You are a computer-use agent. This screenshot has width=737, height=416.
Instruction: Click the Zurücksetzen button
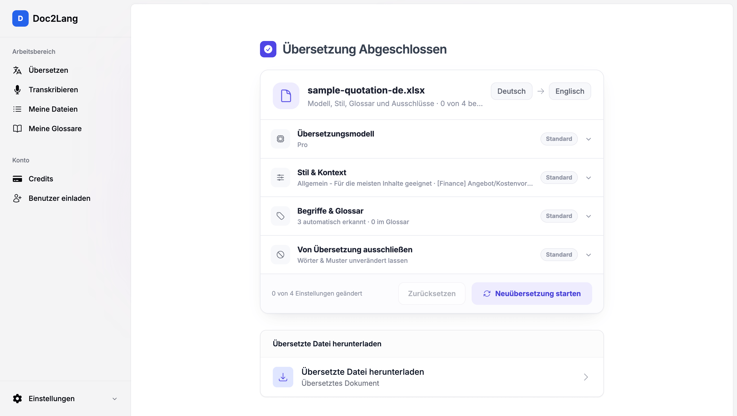pos(431,294)
